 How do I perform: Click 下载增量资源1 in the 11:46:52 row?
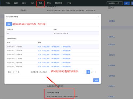(55, 59)
